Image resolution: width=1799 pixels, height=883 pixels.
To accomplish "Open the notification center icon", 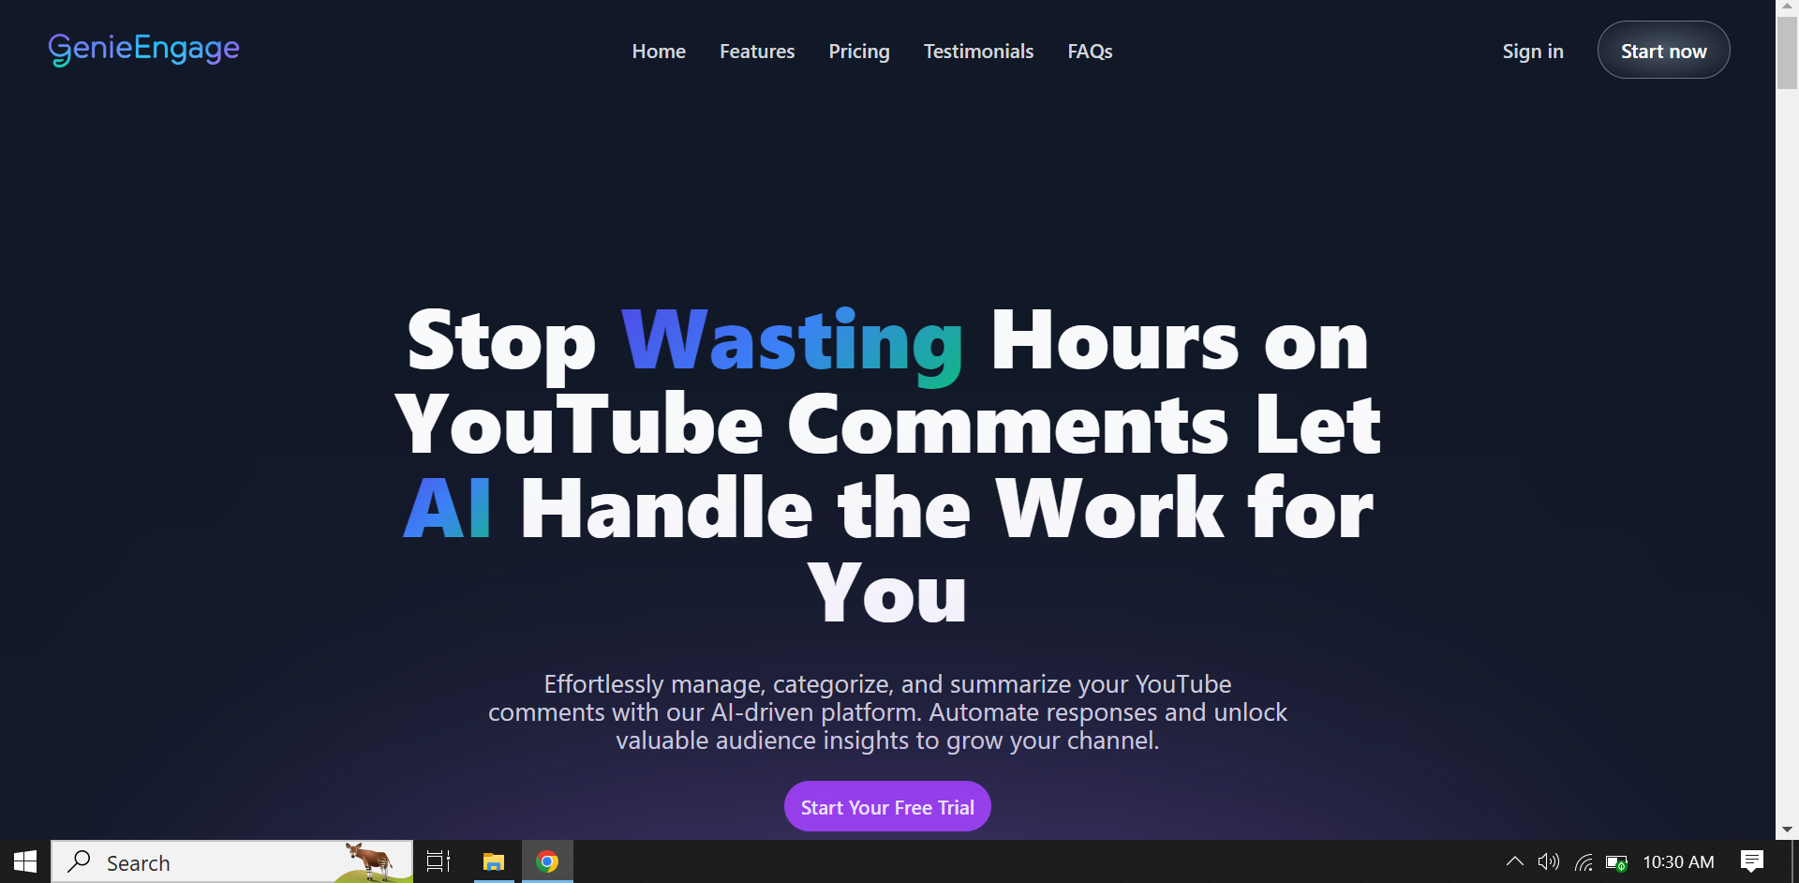I will point(1751,861).
